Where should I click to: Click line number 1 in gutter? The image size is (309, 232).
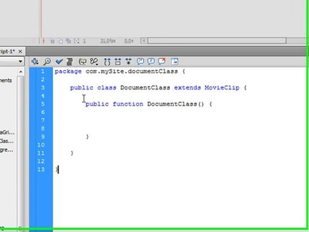click(x=42, y=71)
